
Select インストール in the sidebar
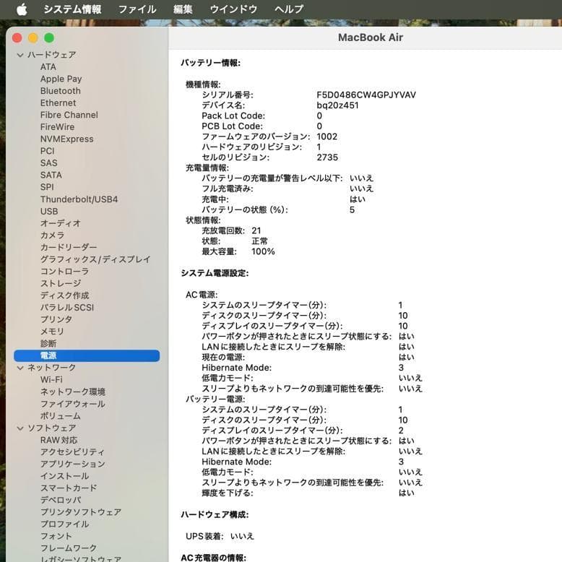pyautogui.click(x=64, y=475)
